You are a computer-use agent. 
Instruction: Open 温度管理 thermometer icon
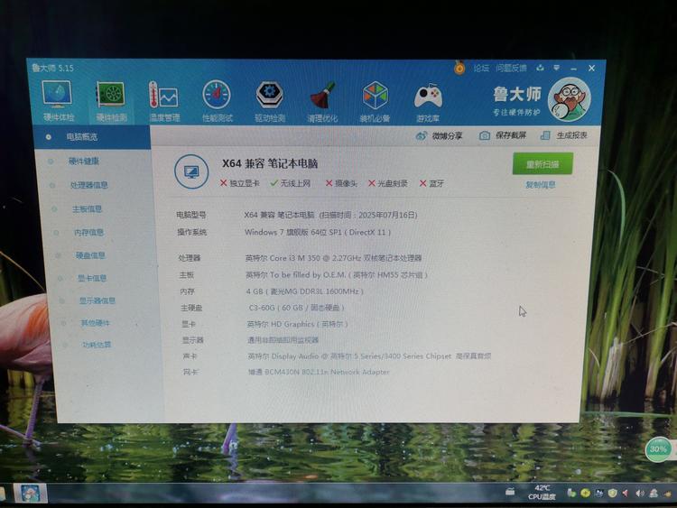164,101
